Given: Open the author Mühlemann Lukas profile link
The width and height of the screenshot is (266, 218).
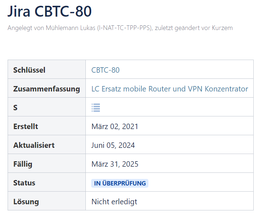Looking at the screenshot, I should (x=98, y=28).
